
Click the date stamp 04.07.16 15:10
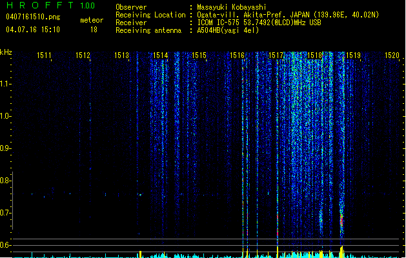tap(33, 30)
